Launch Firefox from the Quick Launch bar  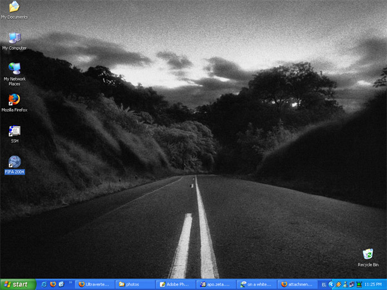click(x=53, y=284)
